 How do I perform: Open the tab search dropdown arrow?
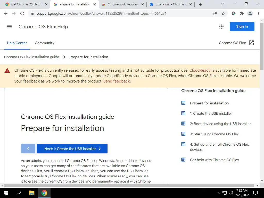[x=222, y=4]
